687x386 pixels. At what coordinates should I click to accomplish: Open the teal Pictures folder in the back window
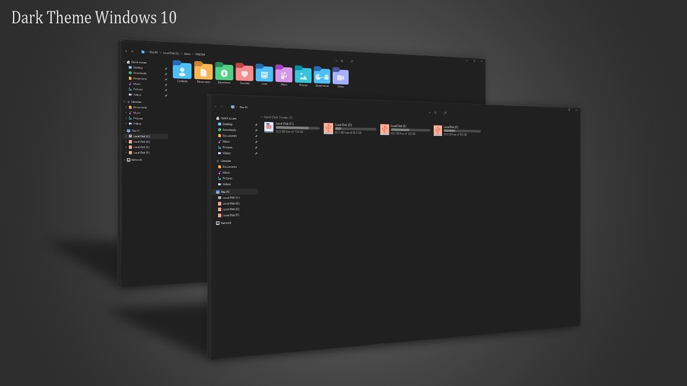pyautogui.click(x=303, y=75)
